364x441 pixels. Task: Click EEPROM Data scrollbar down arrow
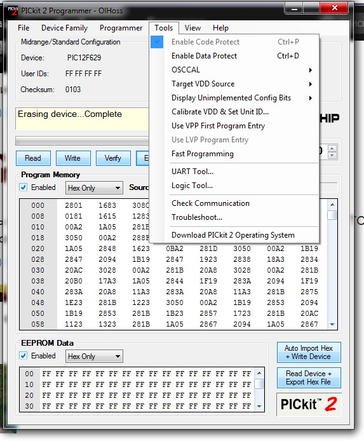[x=259, y=407]
